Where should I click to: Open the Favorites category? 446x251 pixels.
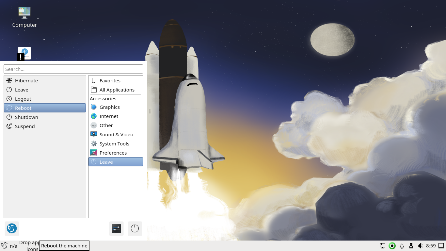point(116,80)
